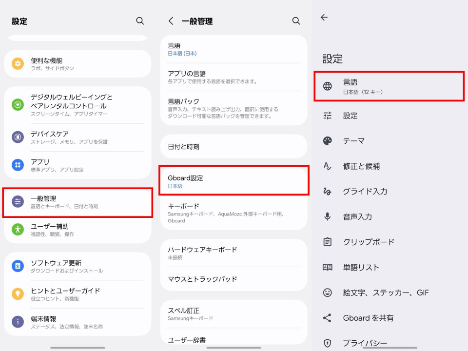468x351 pixels.
Task: Open テーマ in Gboard settings
Action: click(x=390, y=141)
